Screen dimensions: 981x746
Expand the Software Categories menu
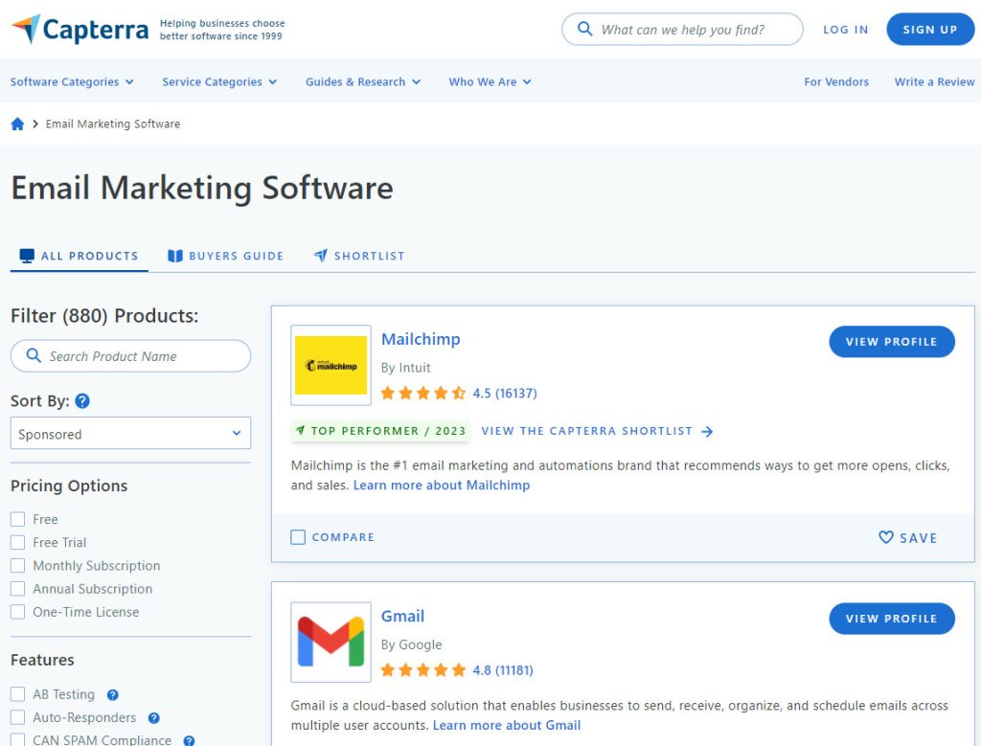pos(72,82)
